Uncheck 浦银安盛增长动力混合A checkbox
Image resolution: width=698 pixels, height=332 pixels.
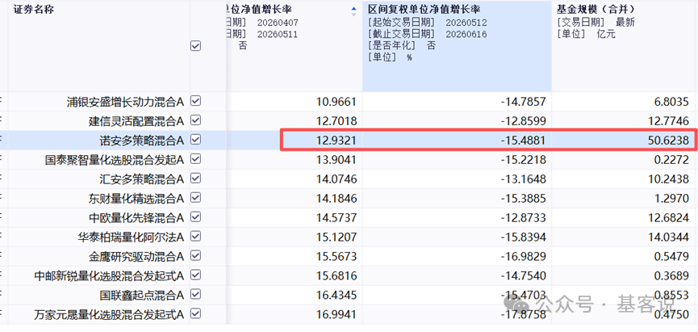195,101
